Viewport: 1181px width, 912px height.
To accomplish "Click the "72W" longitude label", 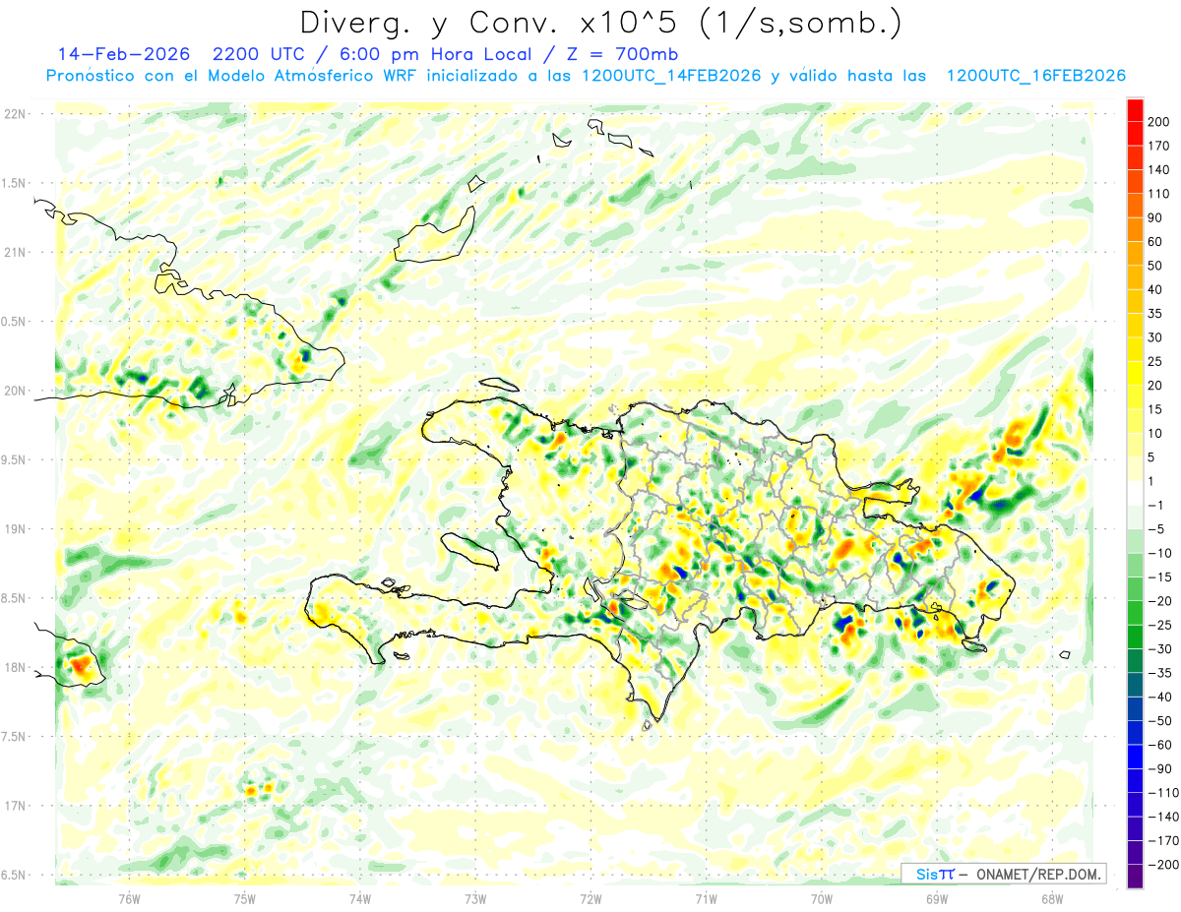I will [x=590, y=898].
